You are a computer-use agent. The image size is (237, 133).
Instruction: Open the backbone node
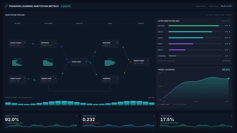click(48, 44)
